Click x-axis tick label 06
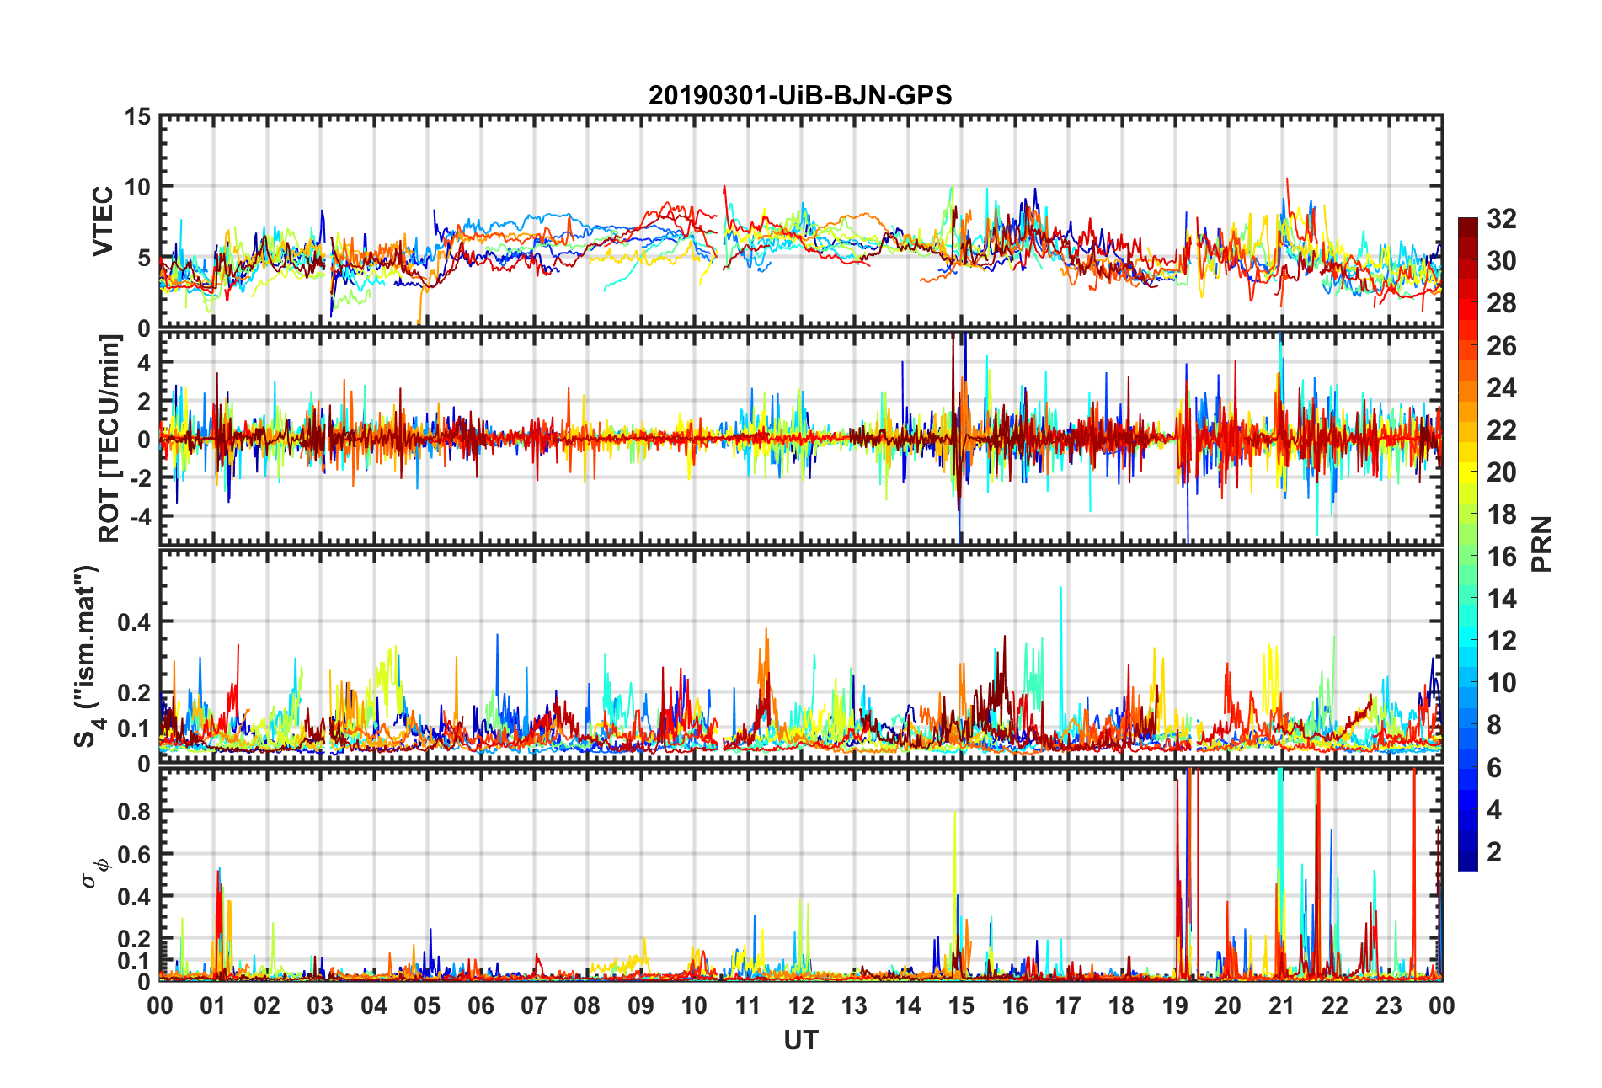The image size is (1602, 1088). click(x=481, y=1005)
